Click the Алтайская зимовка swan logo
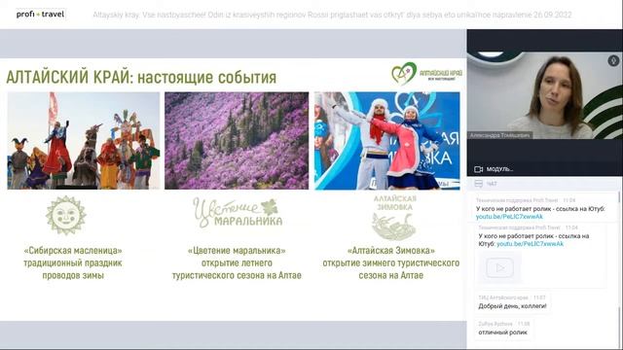623x350 pixels. (394, 217)
